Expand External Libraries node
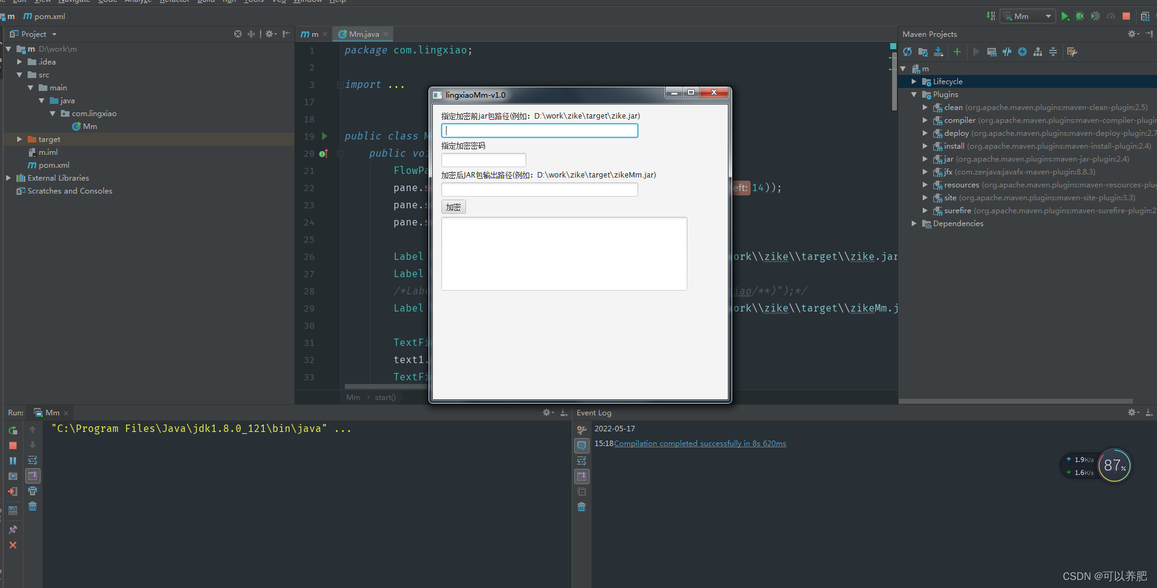1157x588 pixels. [x=9, y=178]
